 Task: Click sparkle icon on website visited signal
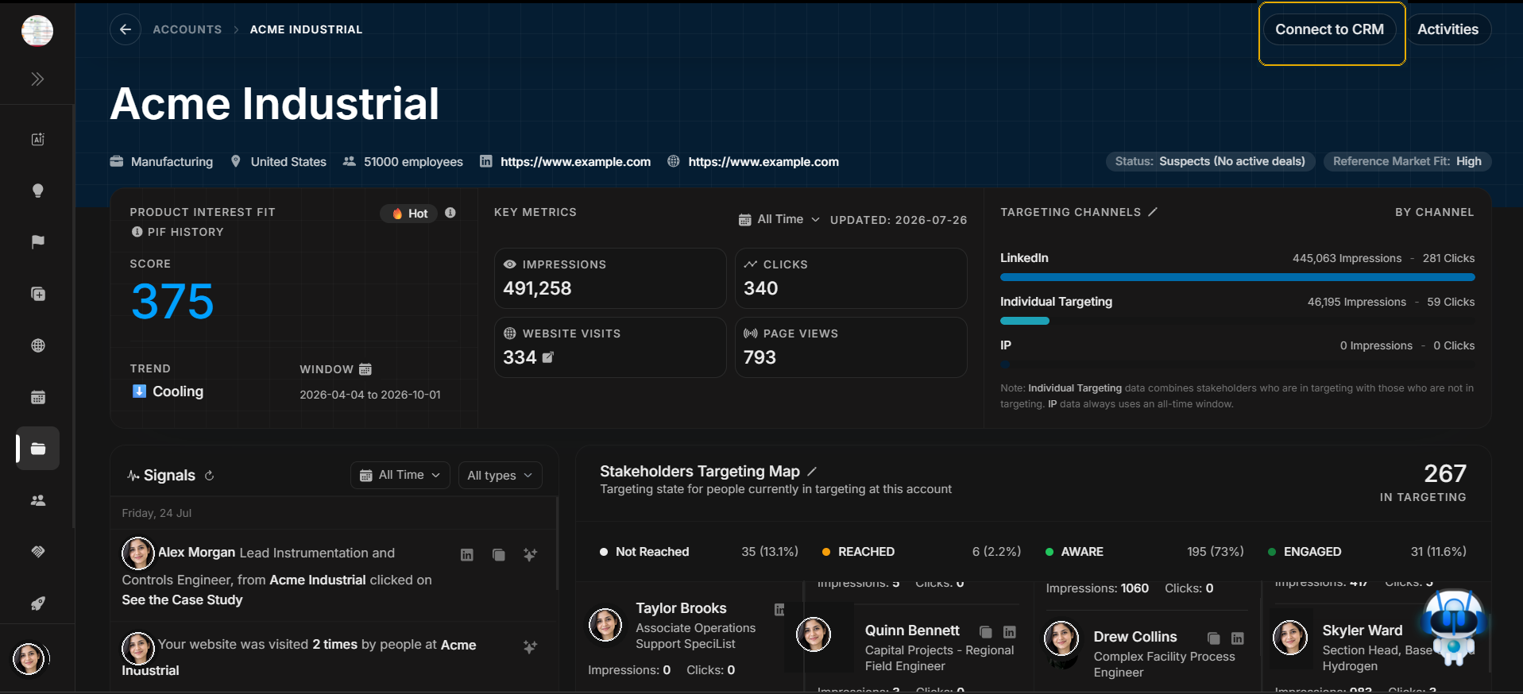click(530, 647)
